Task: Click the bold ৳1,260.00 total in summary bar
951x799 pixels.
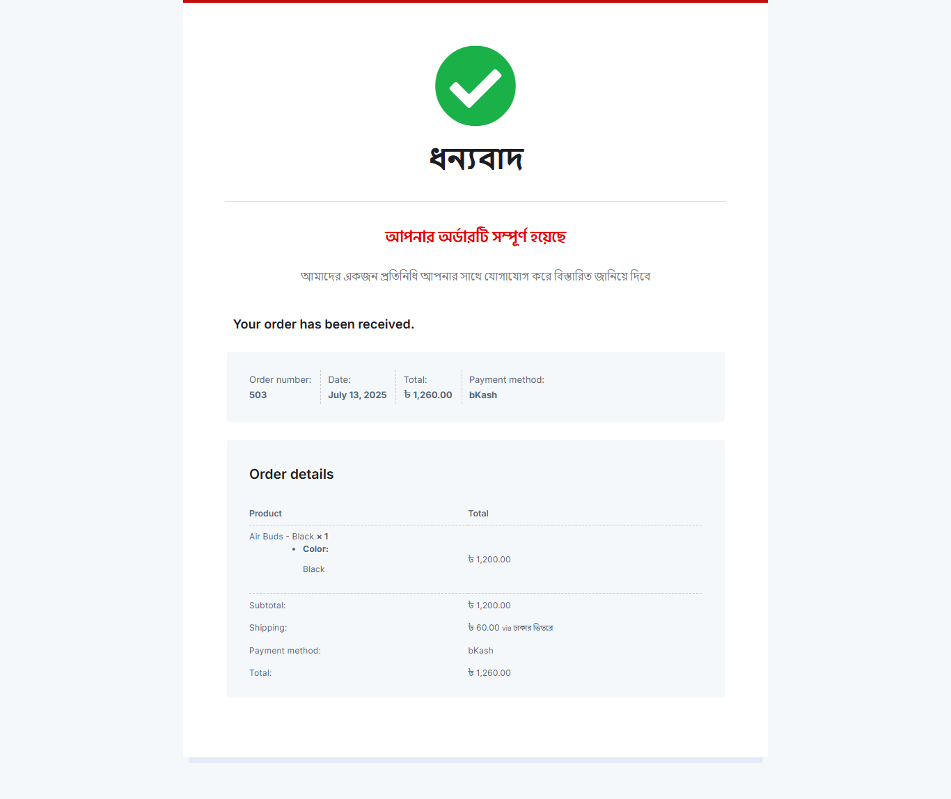Action: 428,395
